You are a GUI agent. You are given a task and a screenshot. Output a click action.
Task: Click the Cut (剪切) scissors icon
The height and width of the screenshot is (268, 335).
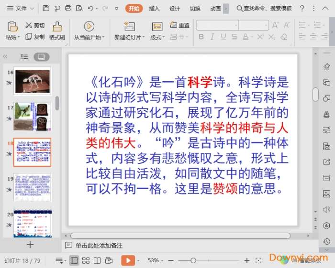coord(29,25)
